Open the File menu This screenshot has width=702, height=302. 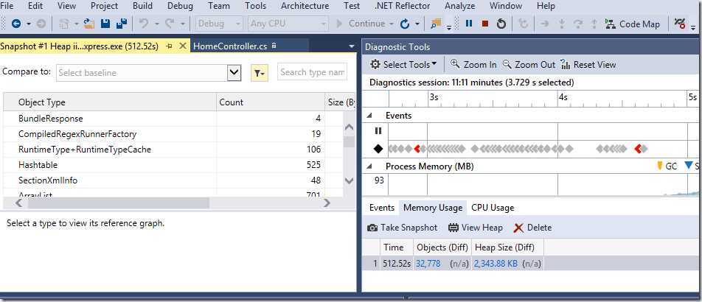[7, 6]
